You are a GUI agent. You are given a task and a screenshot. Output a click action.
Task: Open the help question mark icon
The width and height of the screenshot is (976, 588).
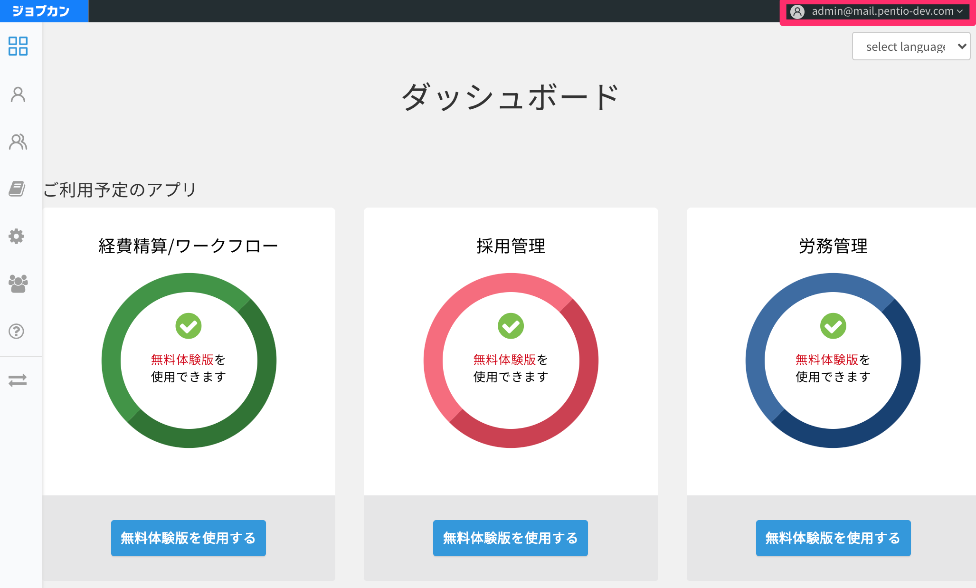point(17,331)
